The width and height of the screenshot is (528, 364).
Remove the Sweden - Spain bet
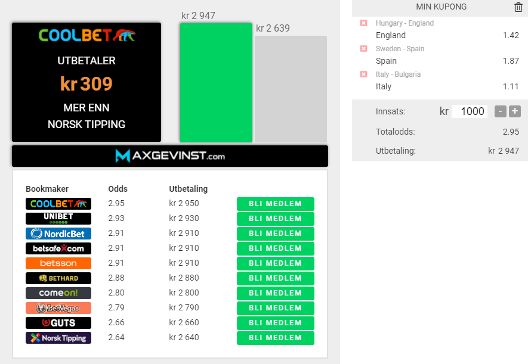[x=364, y=48]
